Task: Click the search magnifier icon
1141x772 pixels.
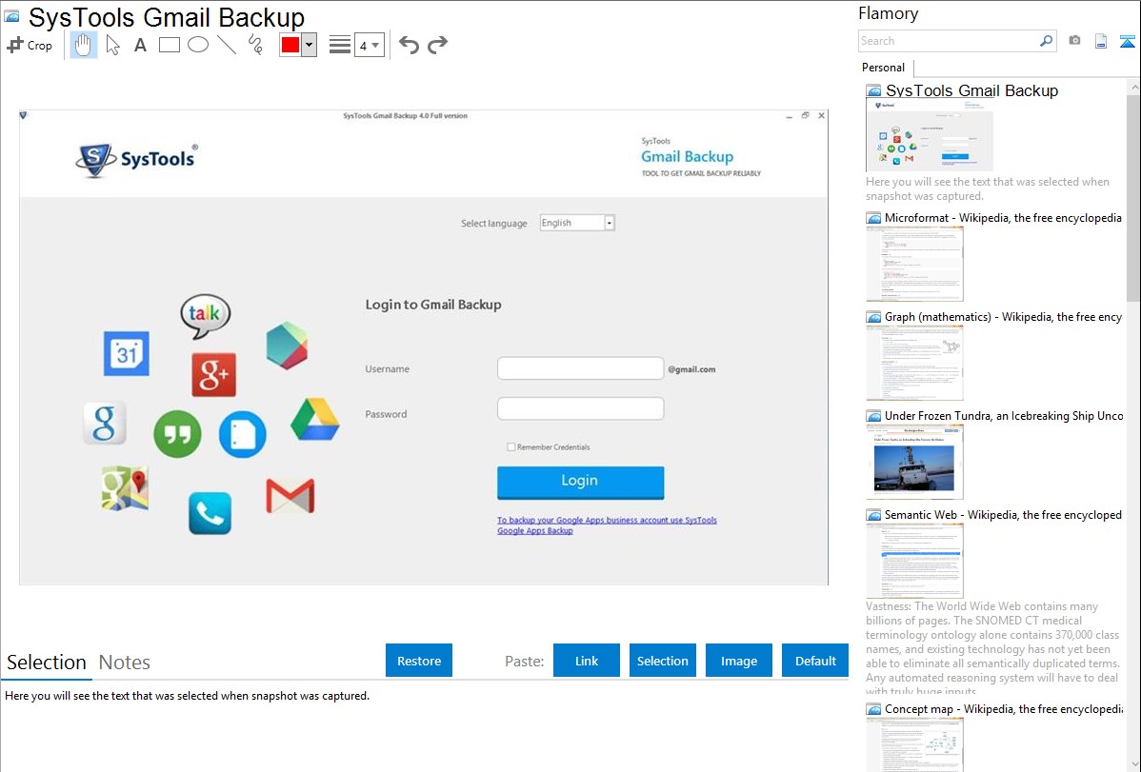Action: (1047, 41)
